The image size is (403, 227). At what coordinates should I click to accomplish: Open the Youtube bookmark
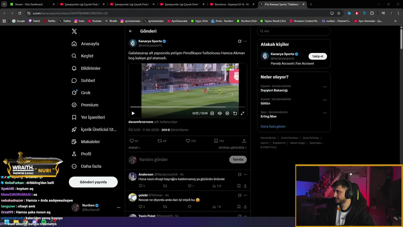click(x=94, y=21)
